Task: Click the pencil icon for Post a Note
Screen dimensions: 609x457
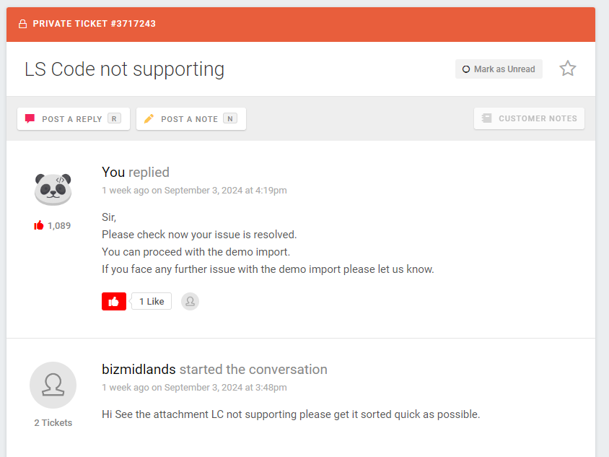Action: tap(149, 118)
